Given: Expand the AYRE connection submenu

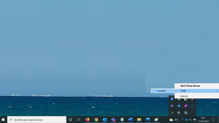Looking at the screenshot, I should [196, 91].
